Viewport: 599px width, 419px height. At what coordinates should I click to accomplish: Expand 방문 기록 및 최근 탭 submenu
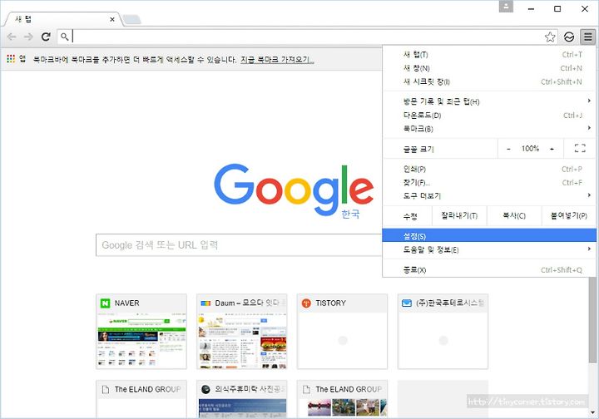[x=489, y=101]
